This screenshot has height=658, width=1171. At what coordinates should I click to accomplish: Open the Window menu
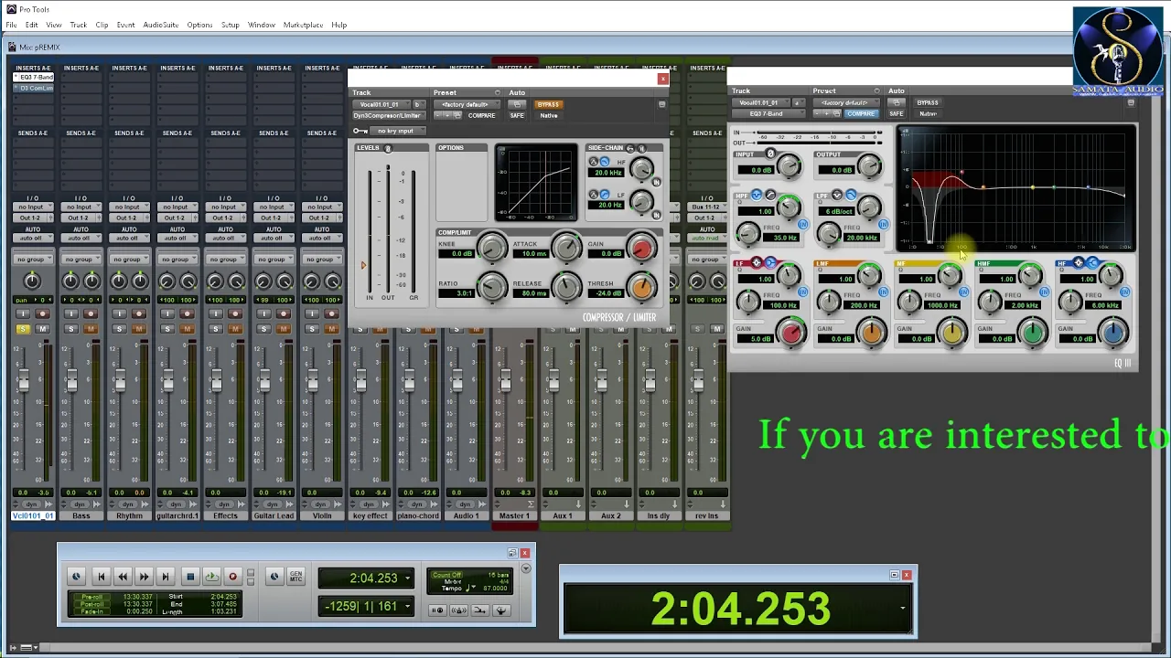click(261, 25)
